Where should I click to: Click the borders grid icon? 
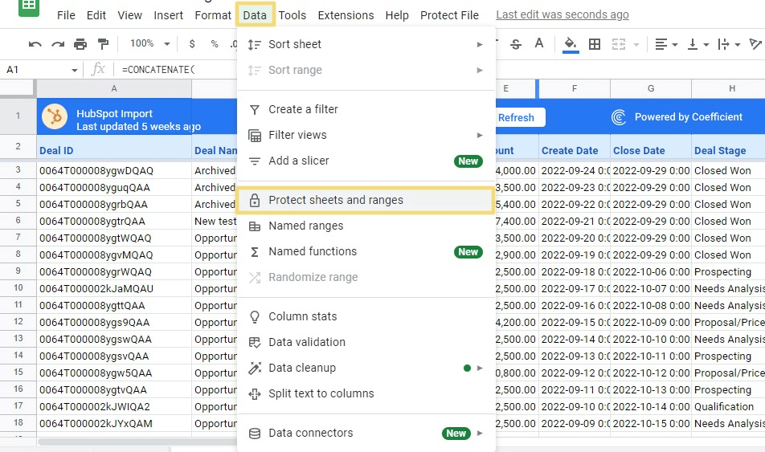595,44
